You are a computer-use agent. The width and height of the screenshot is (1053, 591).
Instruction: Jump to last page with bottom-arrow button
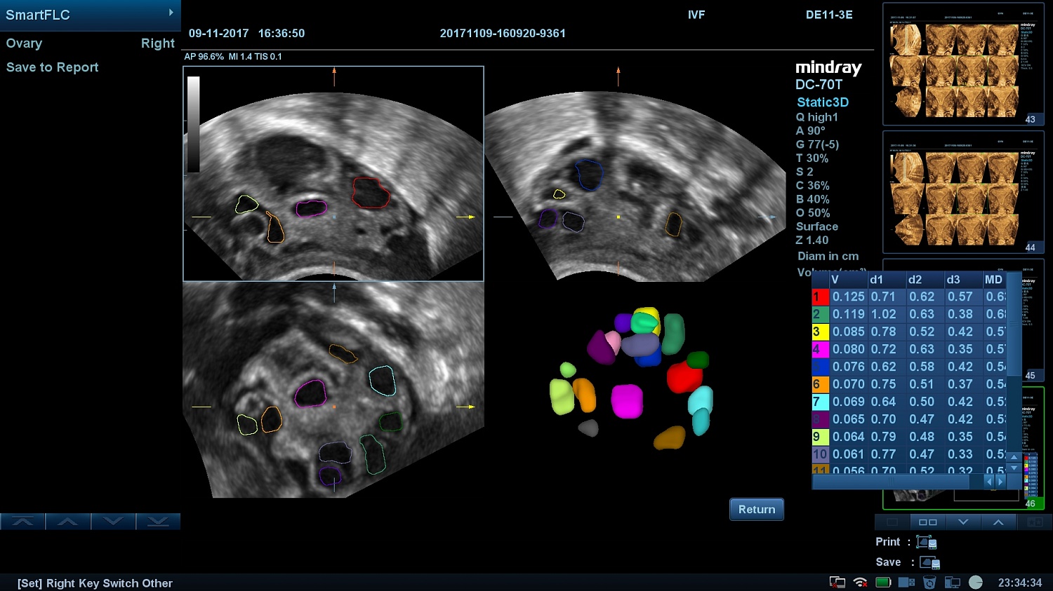click(x=158, y=522)
